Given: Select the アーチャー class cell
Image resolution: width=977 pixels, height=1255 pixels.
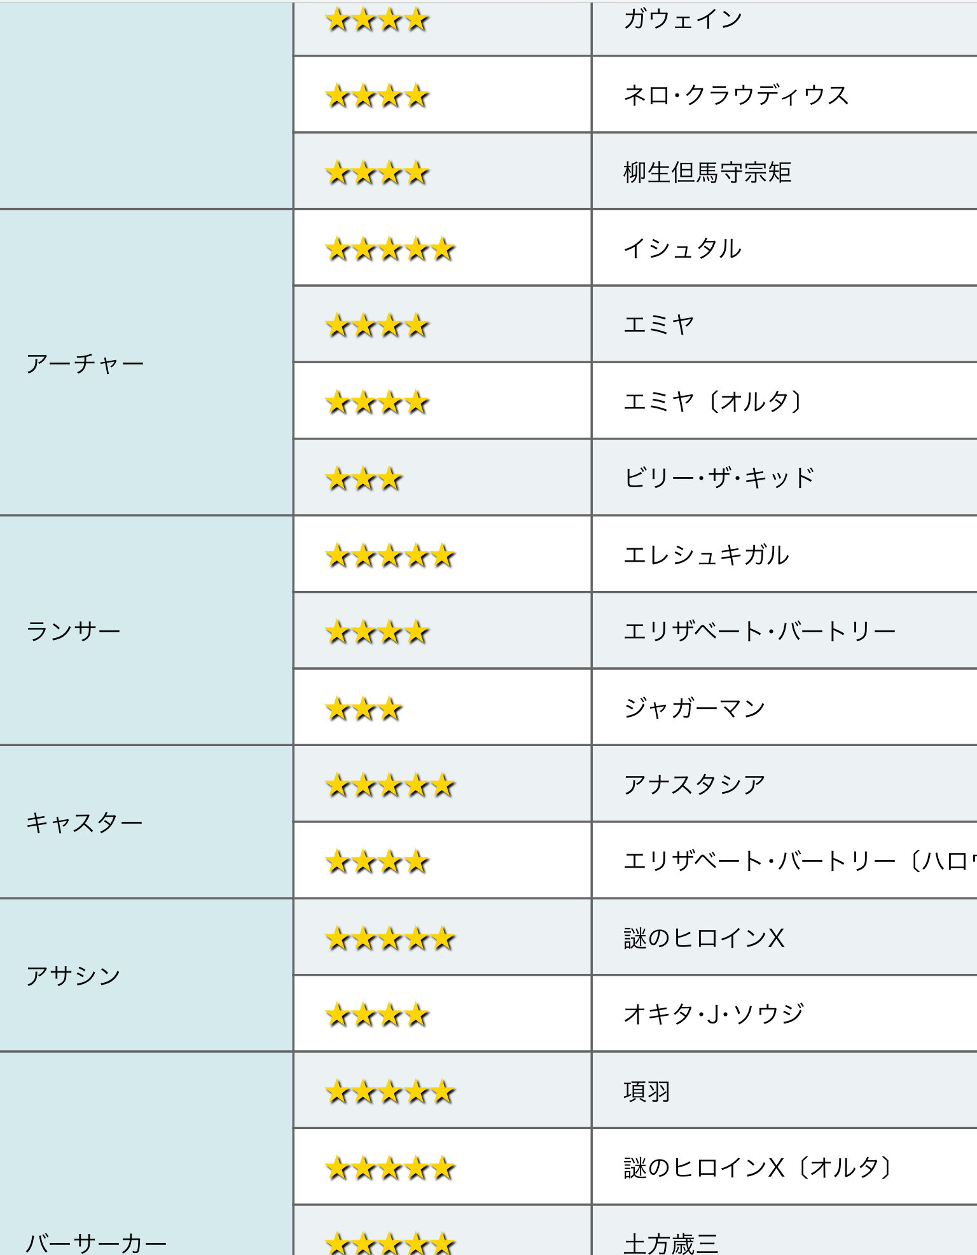Looking at the screenshot, I should click(85, 364).
